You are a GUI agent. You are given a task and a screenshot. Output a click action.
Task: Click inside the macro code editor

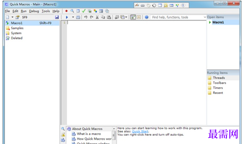pyautogui.click(x=137, y=73)
